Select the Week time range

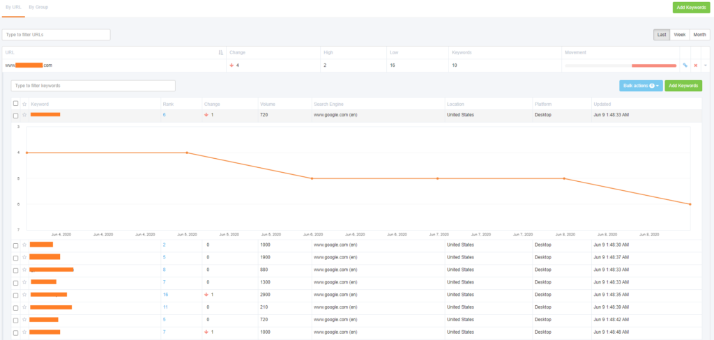tap(680, 35)
